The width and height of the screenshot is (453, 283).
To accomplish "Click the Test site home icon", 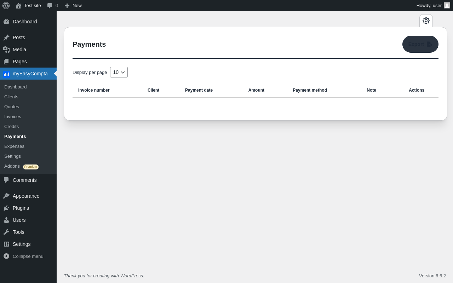I will click(18, 6).
